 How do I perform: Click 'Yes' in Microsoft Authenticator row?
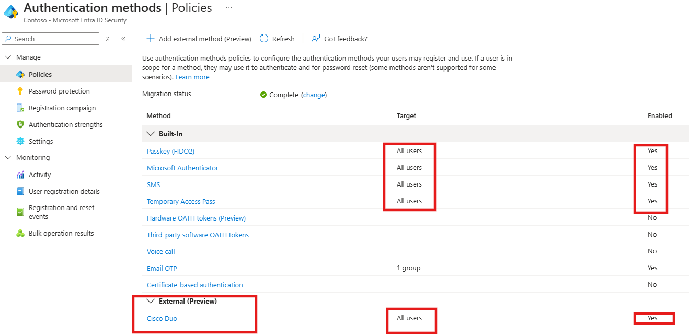[x=652, y=167]
